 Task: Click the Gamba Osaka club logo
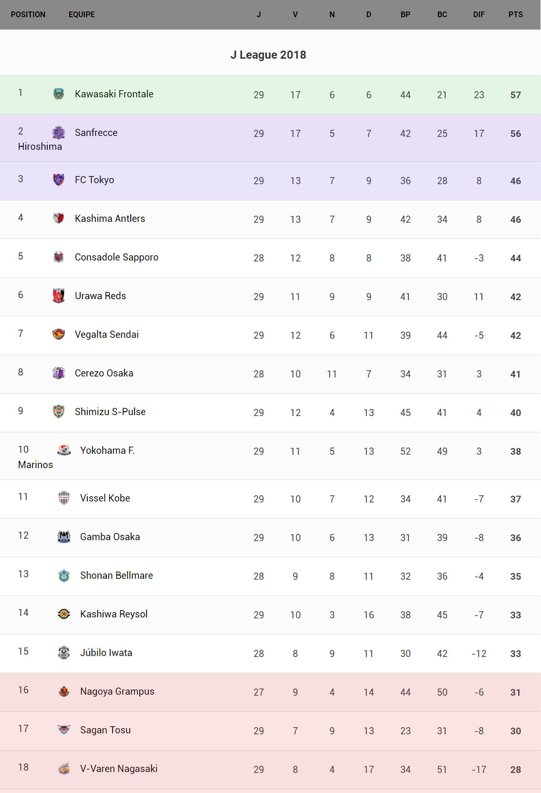point(64,537)
